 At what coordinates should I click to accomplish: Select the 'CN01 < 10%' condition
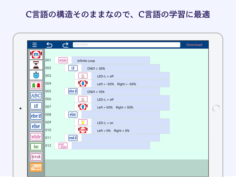(x=96, y=92)
